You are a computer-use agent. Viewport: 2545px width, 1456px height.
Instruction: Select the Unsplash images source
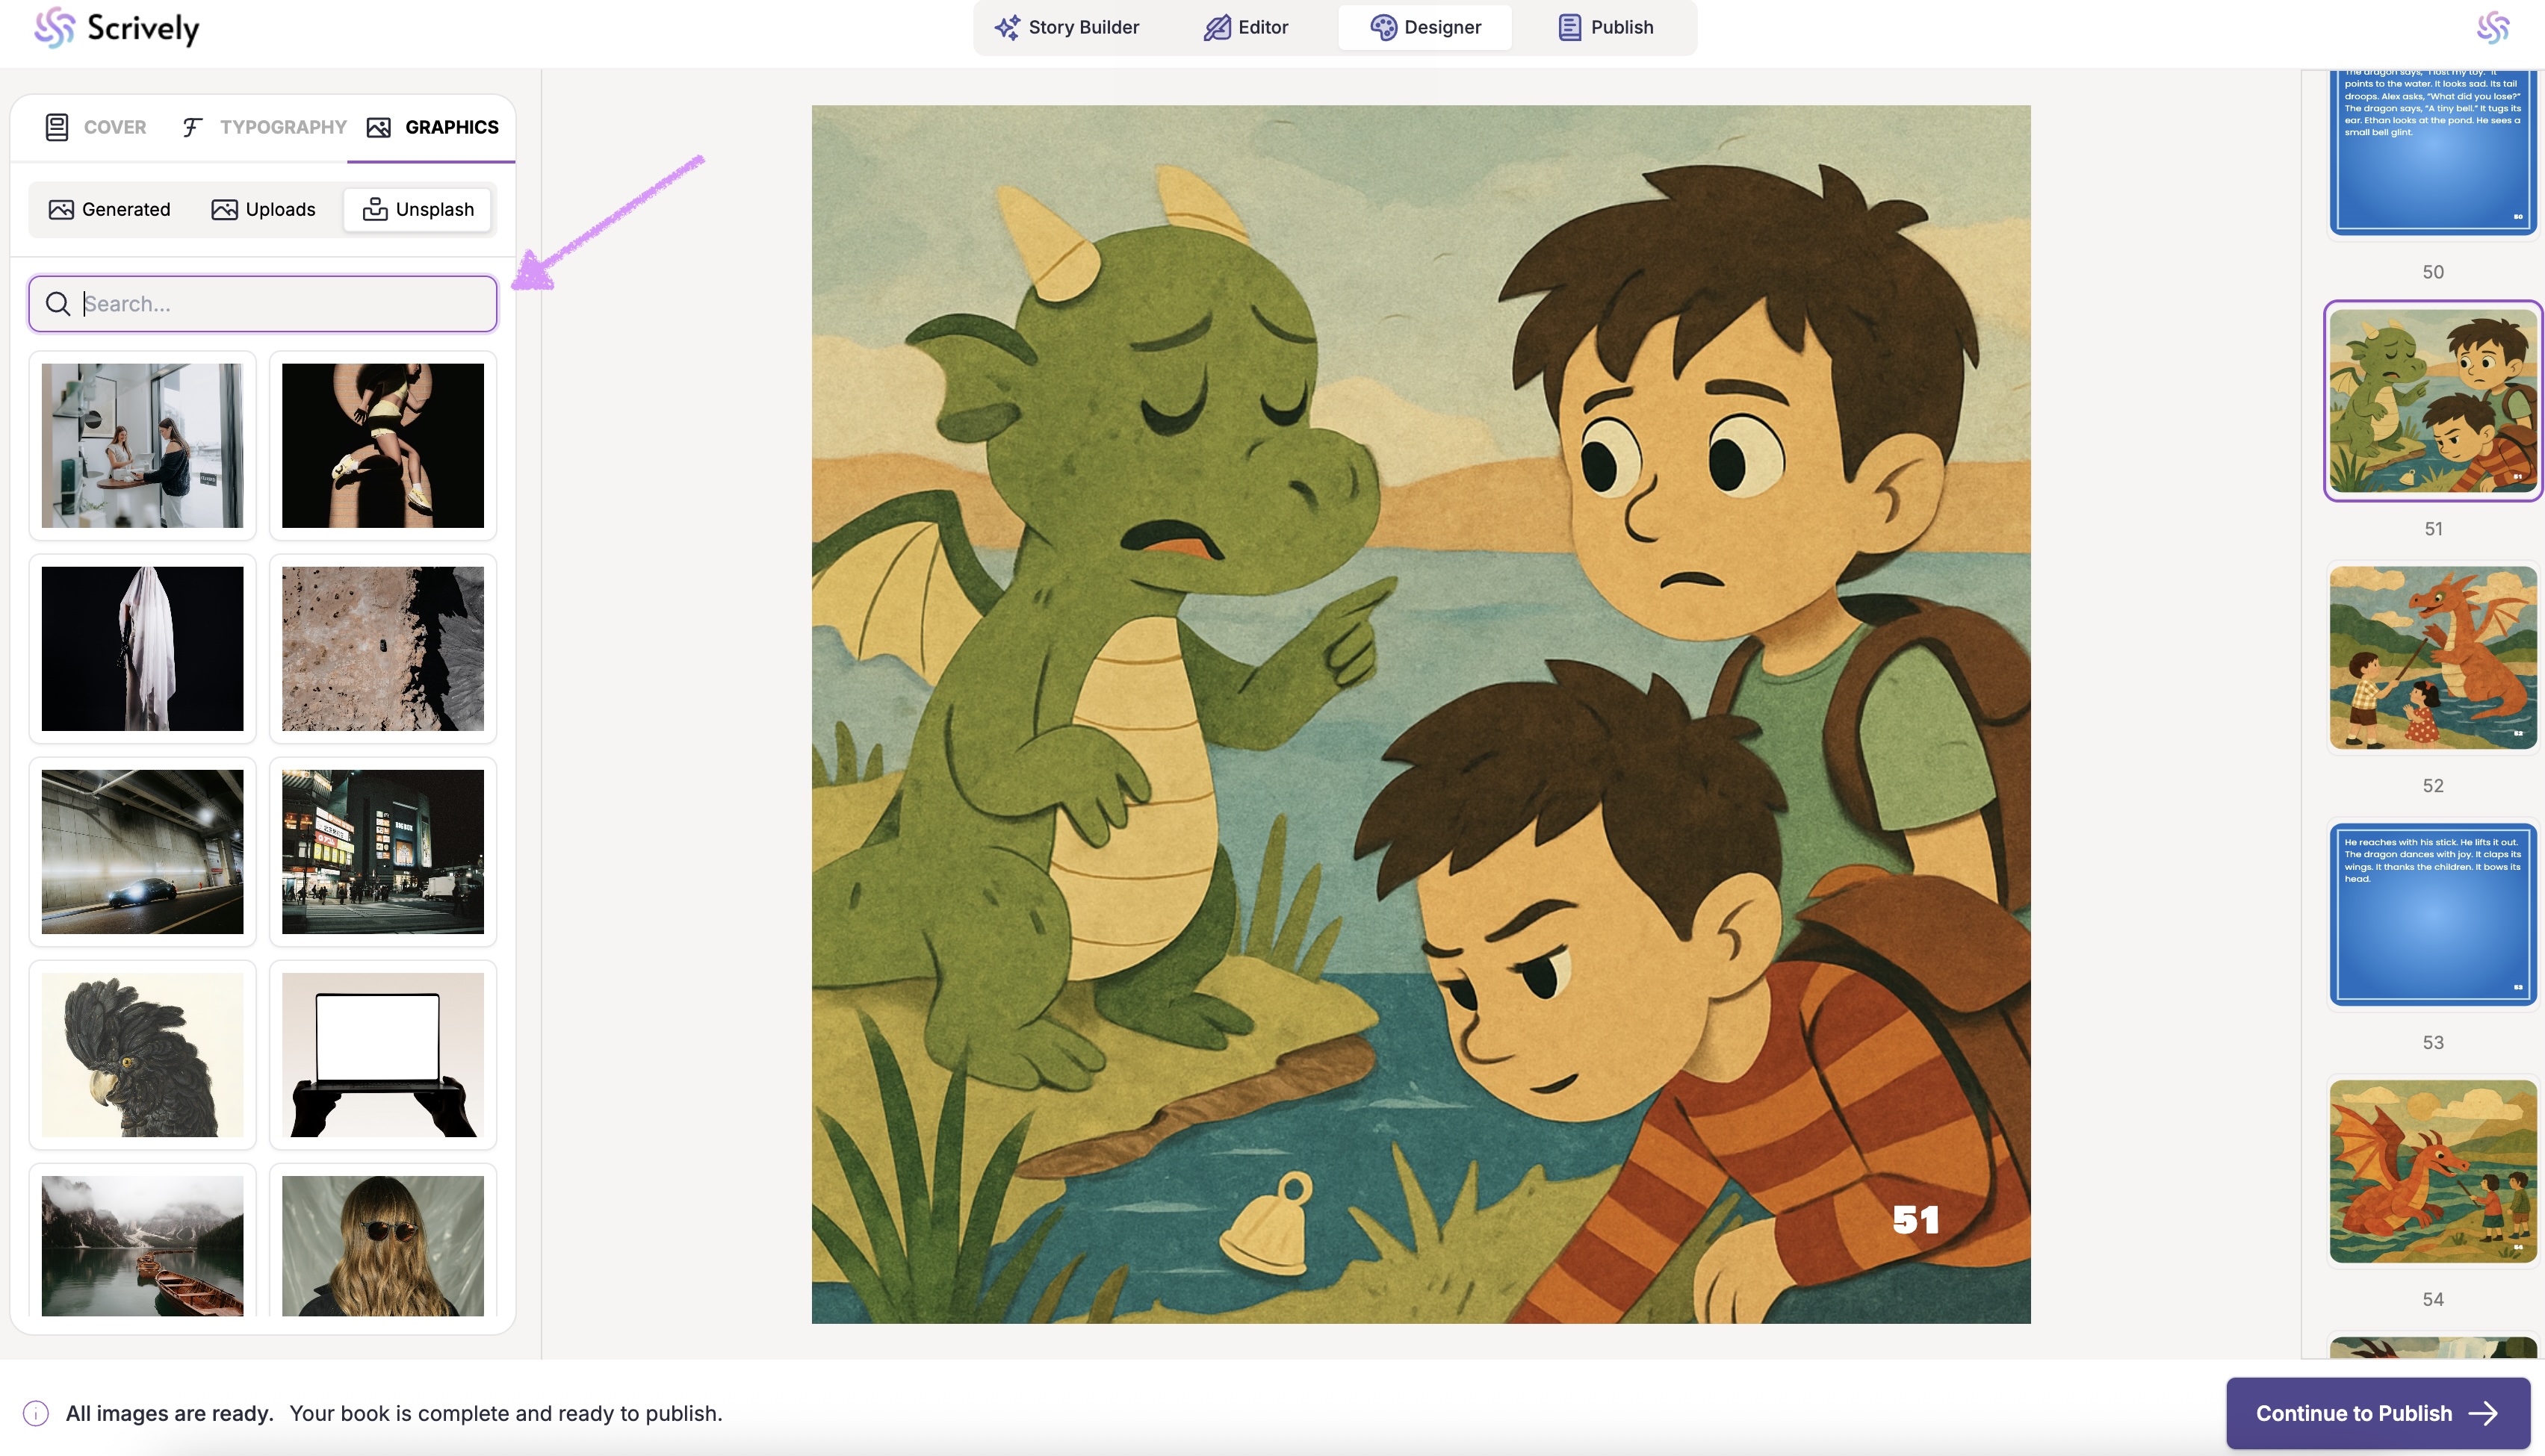tap(418, 209)
